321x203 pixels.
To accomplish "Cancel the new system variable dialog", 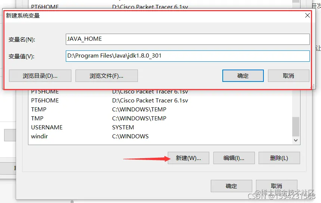I will [288, 76].
